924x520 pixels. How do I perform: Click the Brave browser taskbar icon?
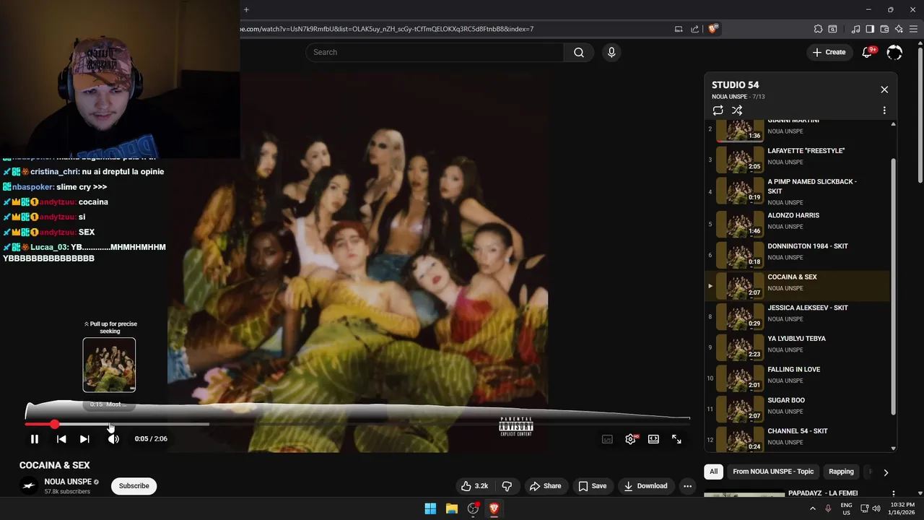click(x=494, y=508)
